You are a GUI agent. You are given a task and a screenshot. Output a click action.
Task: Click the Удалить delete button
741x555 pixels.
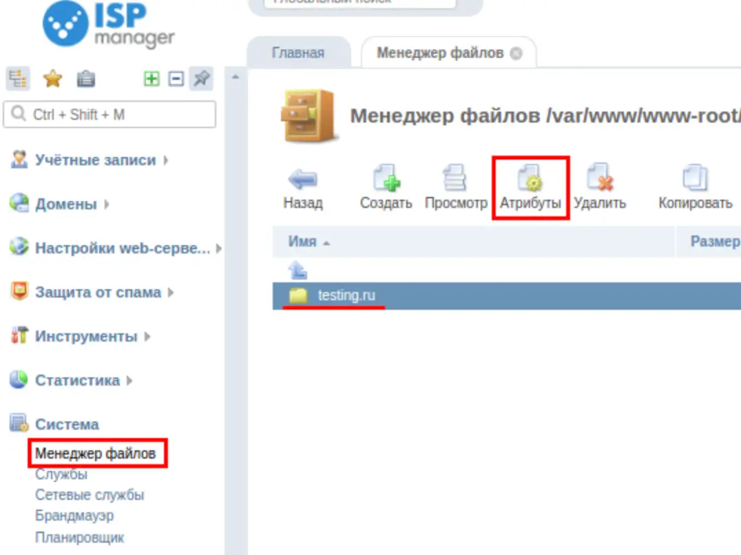601,188
